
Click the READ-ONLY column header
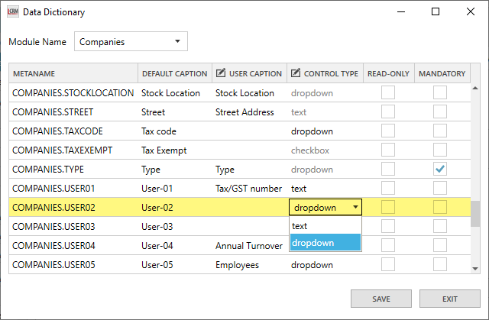tap(389, 73)
